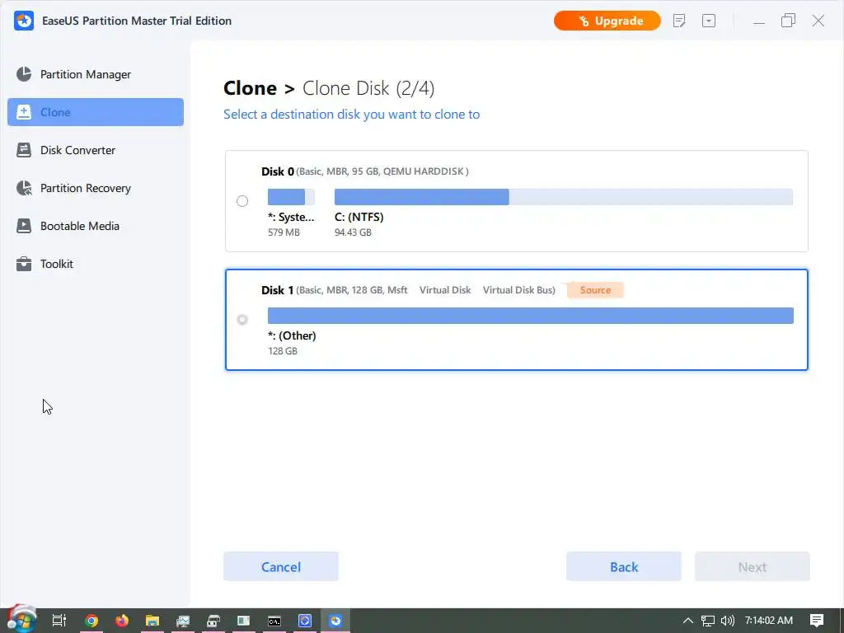Click the Bootable Media icon
This screenshot has width=844, height=633.
pyautogui.click(x=24, y=226)
